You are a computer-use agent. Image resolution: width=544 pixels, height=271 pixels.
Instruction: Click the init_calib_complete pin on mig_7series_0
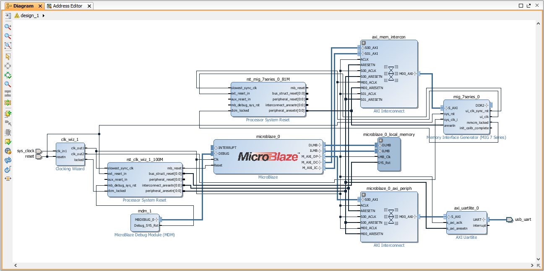click(474, 128)
